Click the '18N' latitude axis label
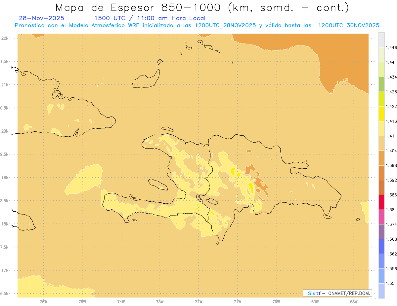The height and width of the screenshot is (306, 397). 5,224
